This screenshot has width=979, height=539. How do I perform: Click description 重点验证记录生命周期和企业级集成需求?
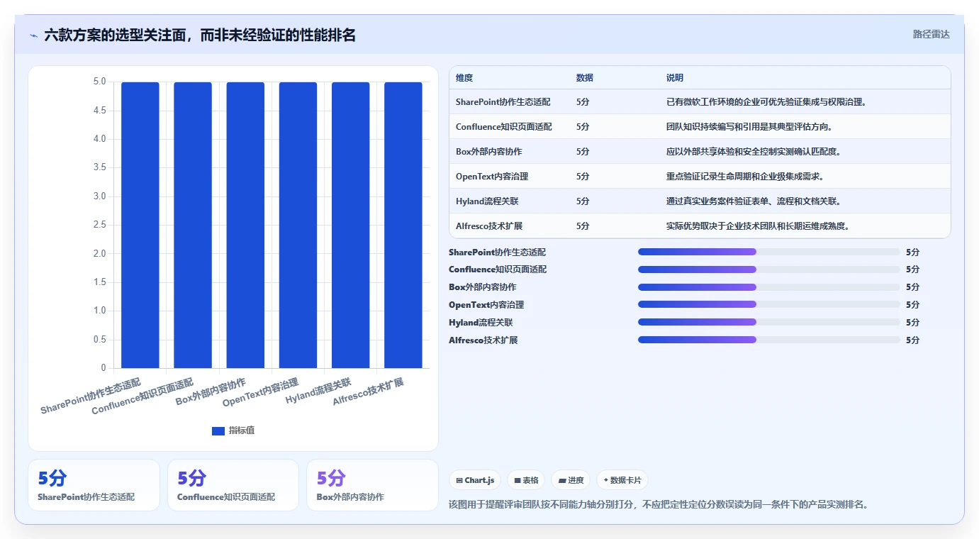[745, 177]
